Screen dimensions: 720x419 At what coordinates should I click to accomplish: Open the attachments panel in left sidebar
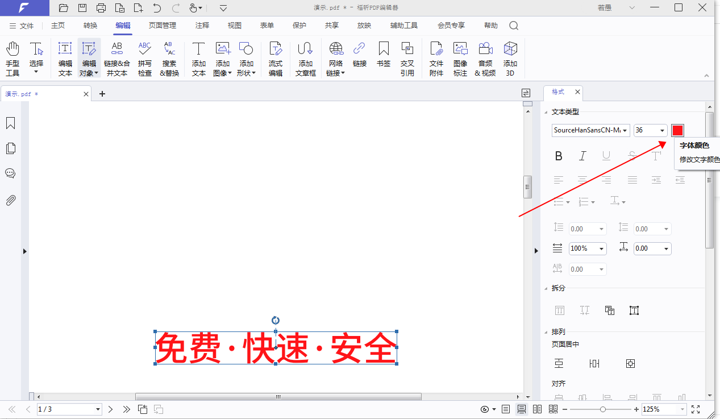[x=10, y=200]
